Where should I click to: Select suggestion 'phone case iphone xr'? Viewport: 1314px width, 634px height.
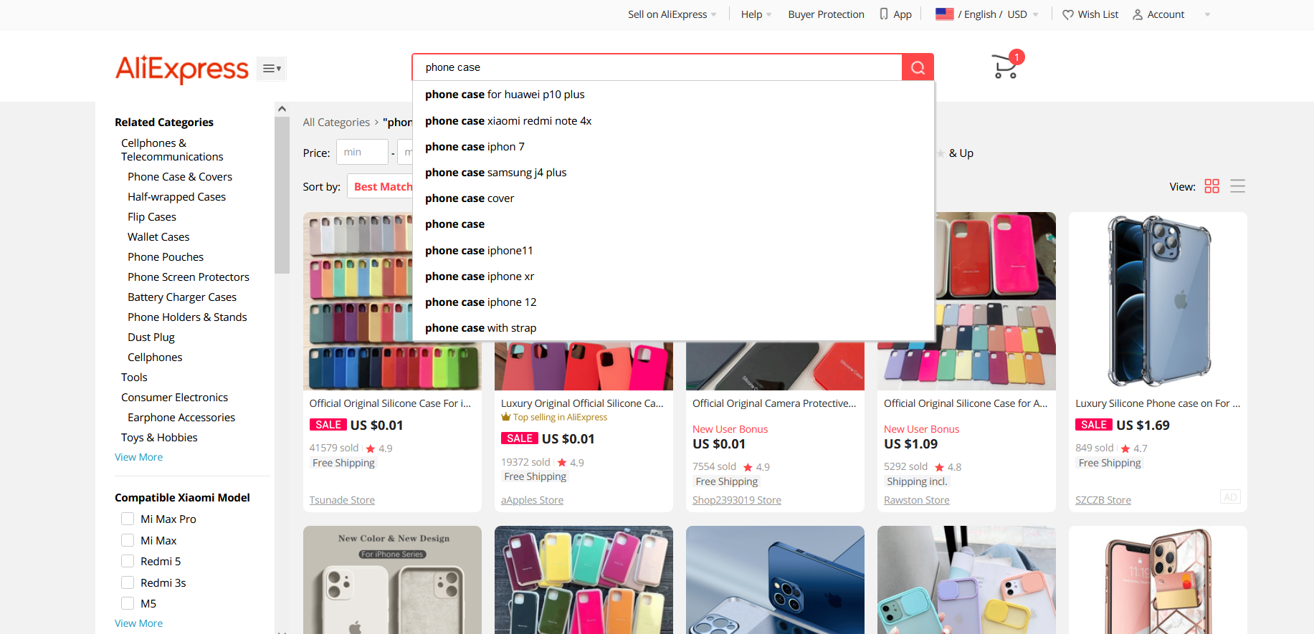click(x=673, y=277)
